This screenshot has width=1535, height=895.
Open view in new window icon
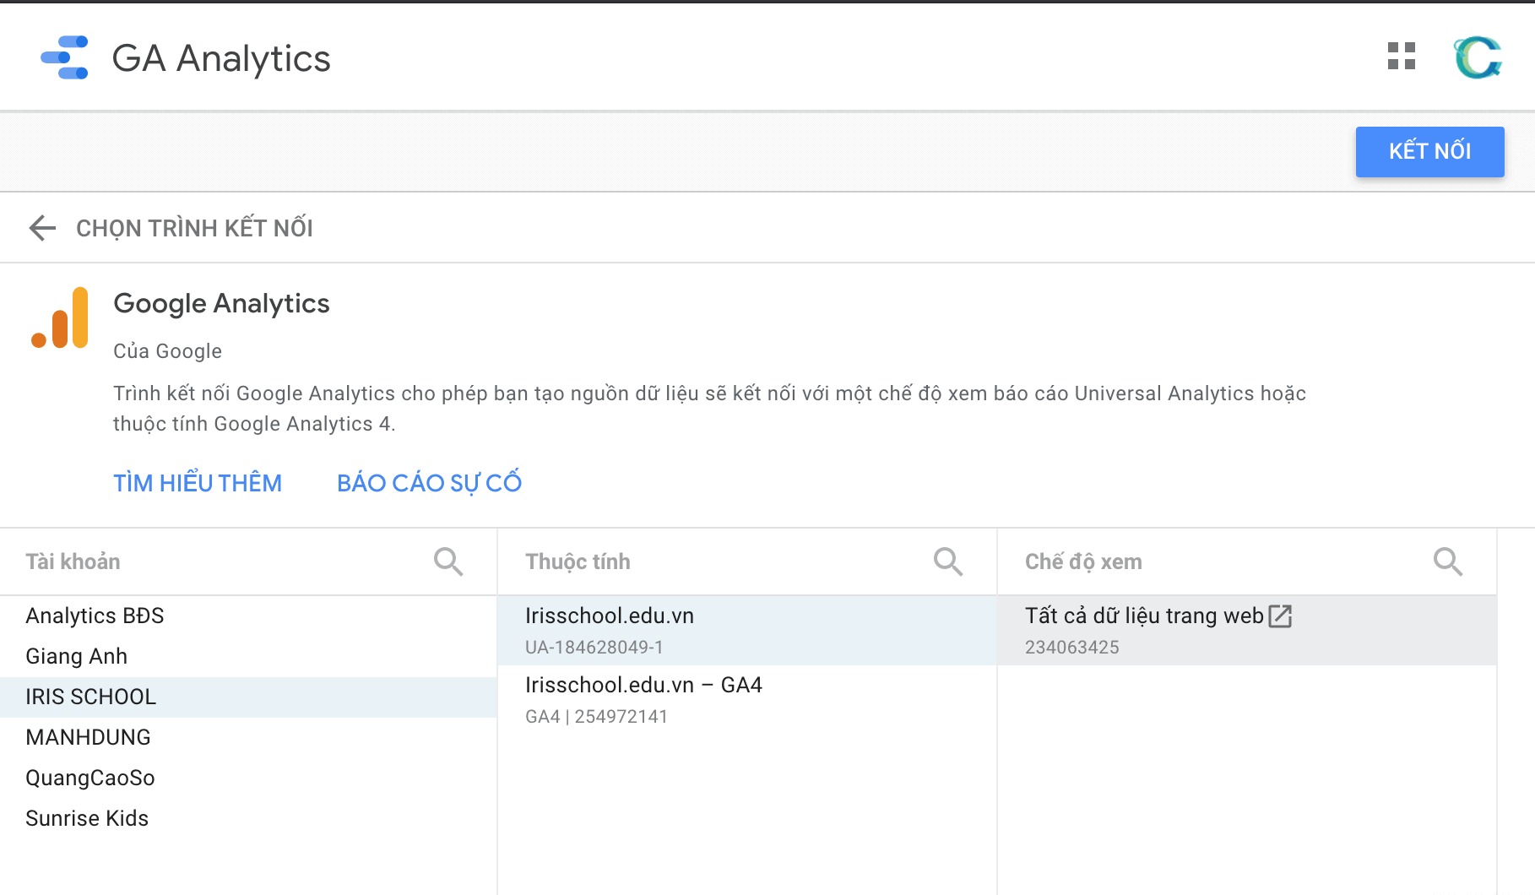tap(1280, 616)
